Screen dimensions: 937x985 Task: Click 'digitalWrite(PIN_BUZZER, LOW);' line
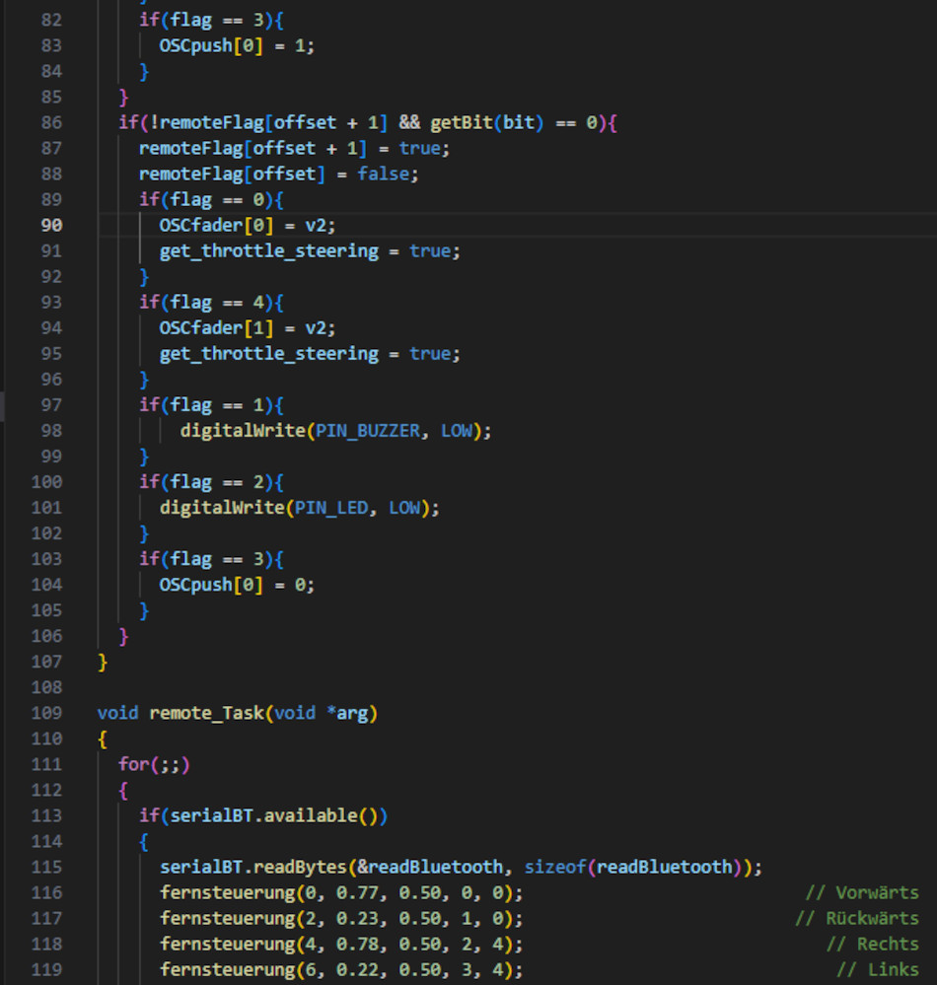(x=335, y=430)
